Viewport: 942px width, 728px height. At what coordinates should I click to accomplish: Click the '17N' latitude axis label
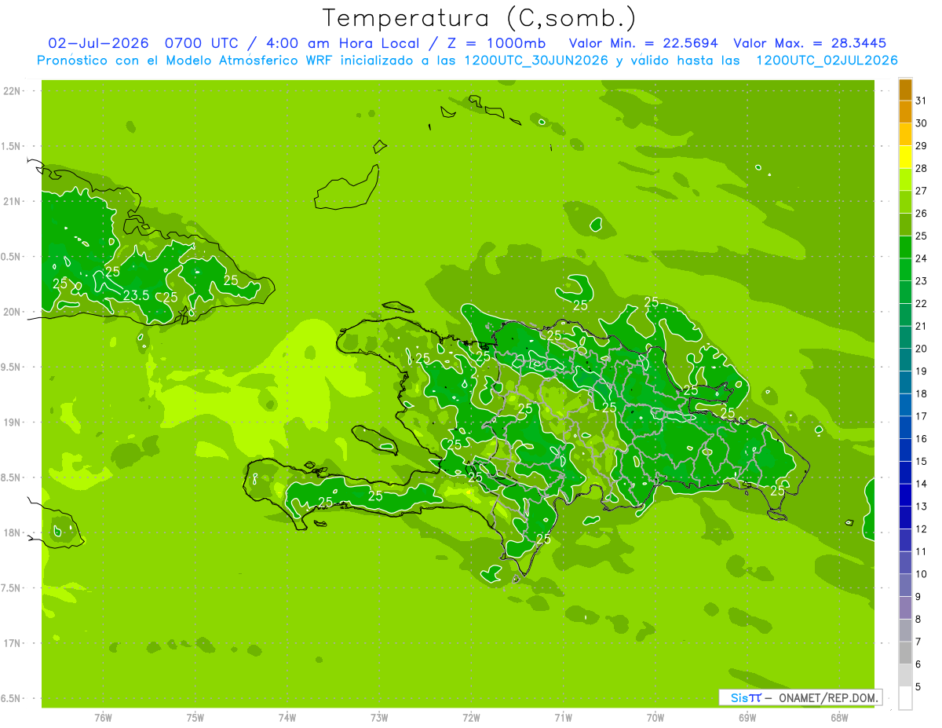12,643
